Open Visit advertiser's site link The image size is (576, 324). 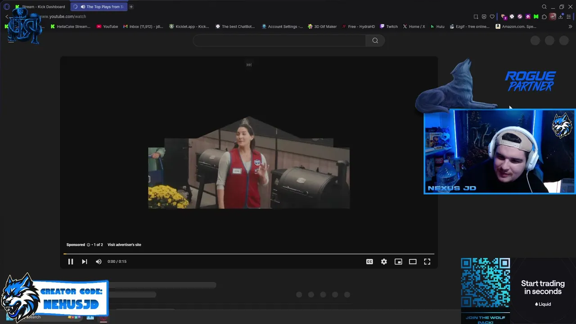pos(124,245)
